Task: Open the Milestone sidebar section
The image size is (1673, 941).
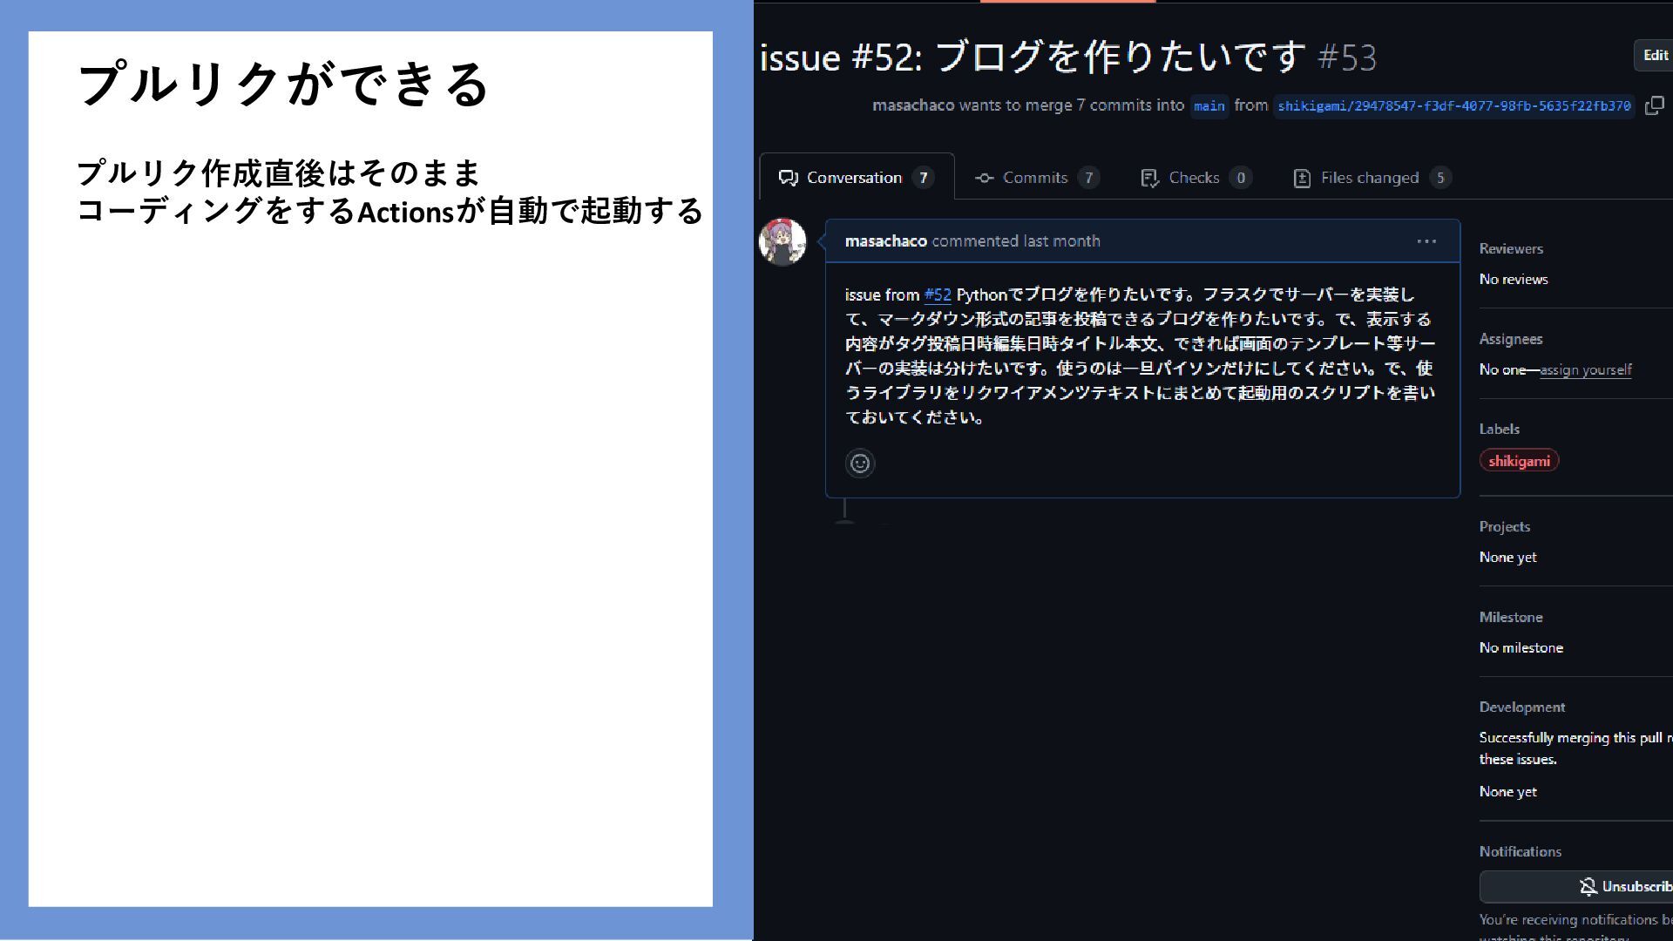Action: tap(1511, 617)
